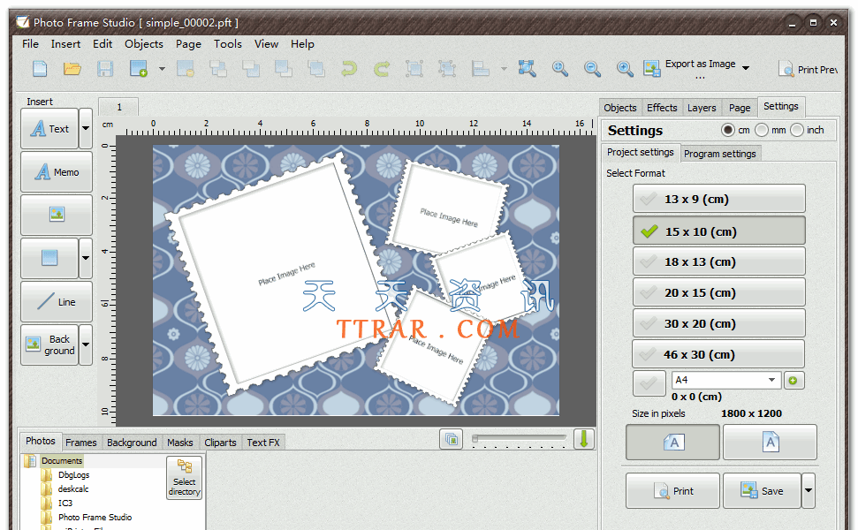The image size is (858, 530).
Task: Open the A4 paper size dropdown
Action: [771, 380]
